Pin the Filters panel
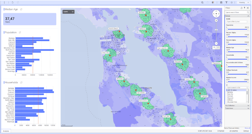The height and width of the screenshot is (134, 252). coord(244,8)
